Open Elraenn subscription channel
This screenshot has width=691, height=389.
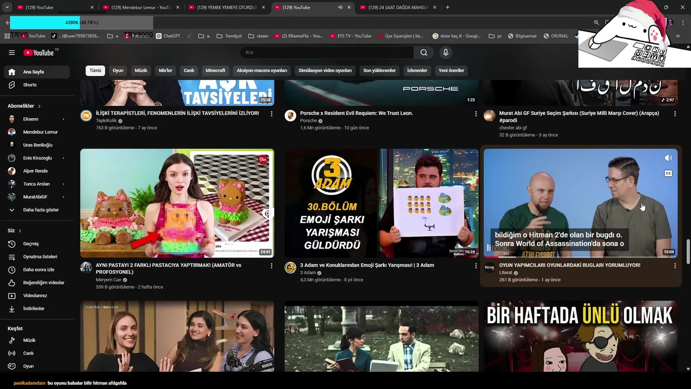coord(36,119)
